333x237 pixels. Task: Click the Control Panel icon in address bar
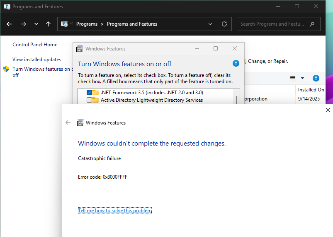pyautogui.click(x=64, y=24)
